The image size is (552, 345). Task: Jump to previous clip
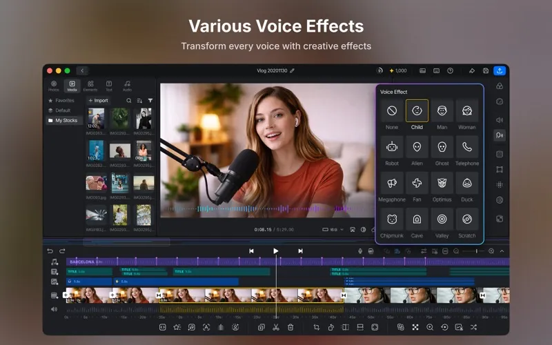[x=251, y=251]
